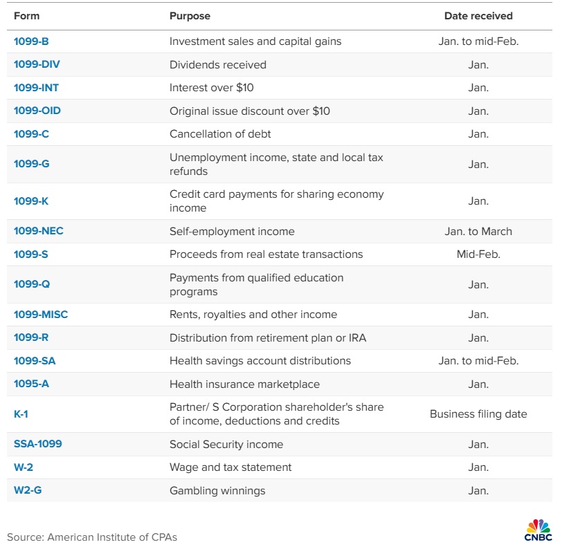Click the Date received column header

(478, 16)
